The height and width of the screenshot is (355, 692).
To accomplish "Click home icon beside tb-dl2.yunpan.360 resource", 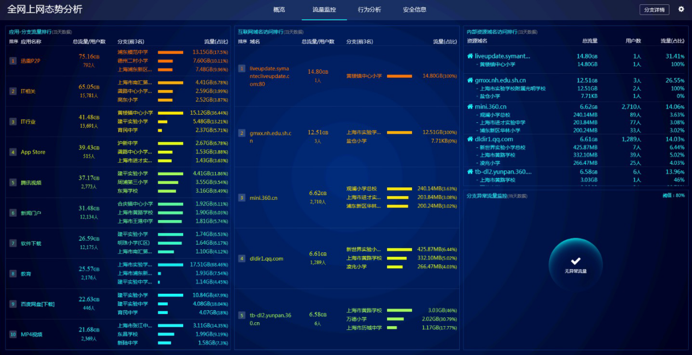I will [x=470, y=172].
